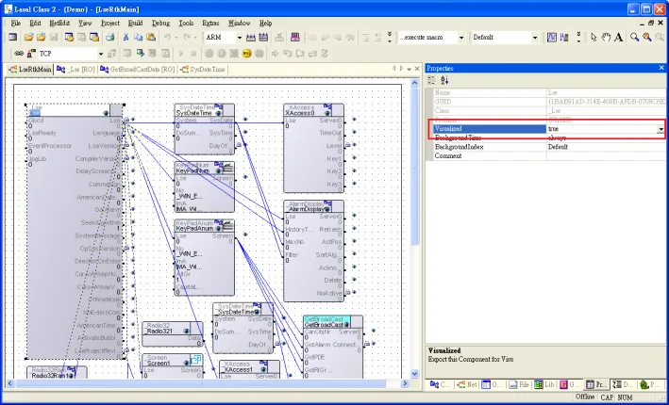The height and width of the screenshot is (405, 669).
Task: Click the Comment property value field
Action: click(607, 155)
